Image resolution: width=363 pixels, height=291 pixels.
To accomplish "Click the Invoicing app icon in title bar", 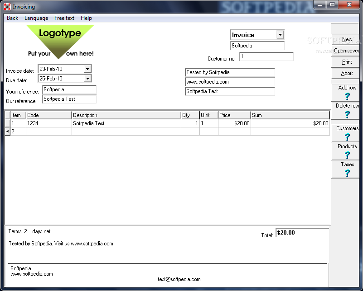I will click(x=7, y=7).
